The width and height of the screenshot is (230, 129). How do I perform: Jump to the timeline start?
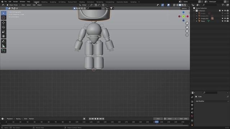point(90,119)
